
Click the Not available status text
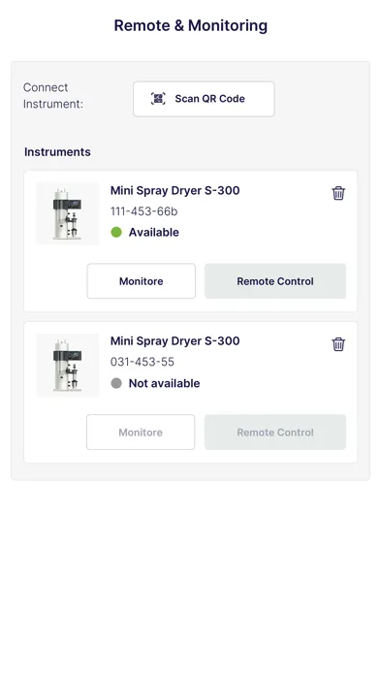click(x=164, y=383)
